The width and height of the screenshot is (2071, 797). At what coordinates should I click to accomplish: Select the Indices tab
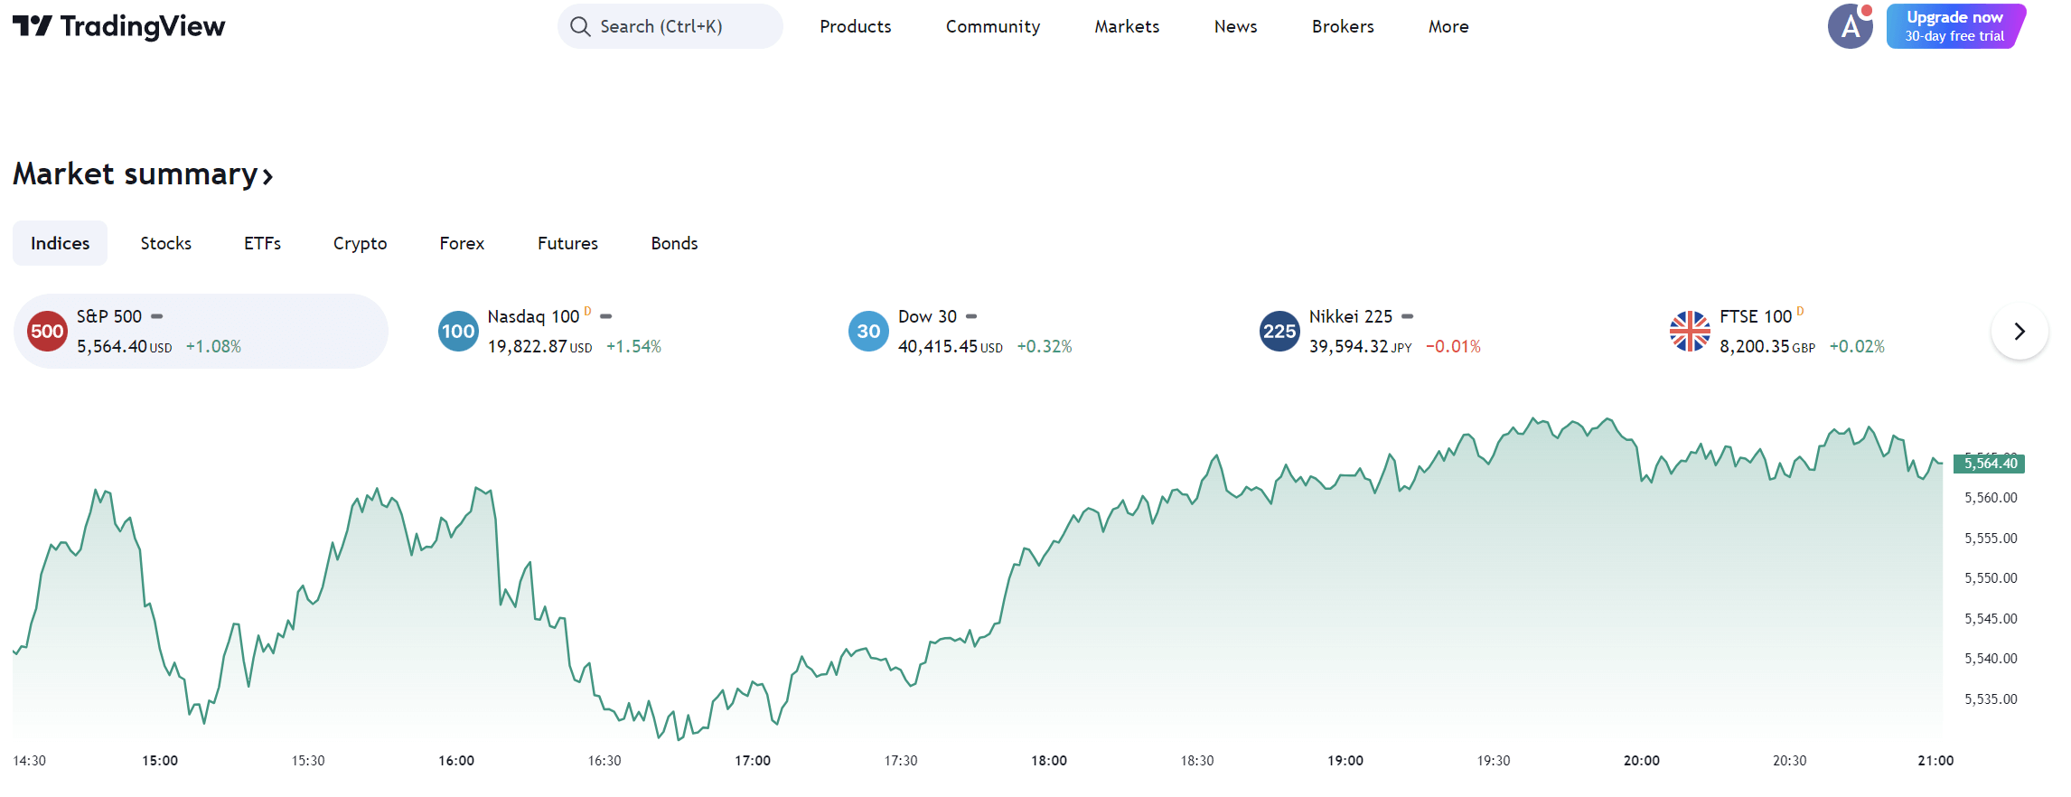[60, 243]
